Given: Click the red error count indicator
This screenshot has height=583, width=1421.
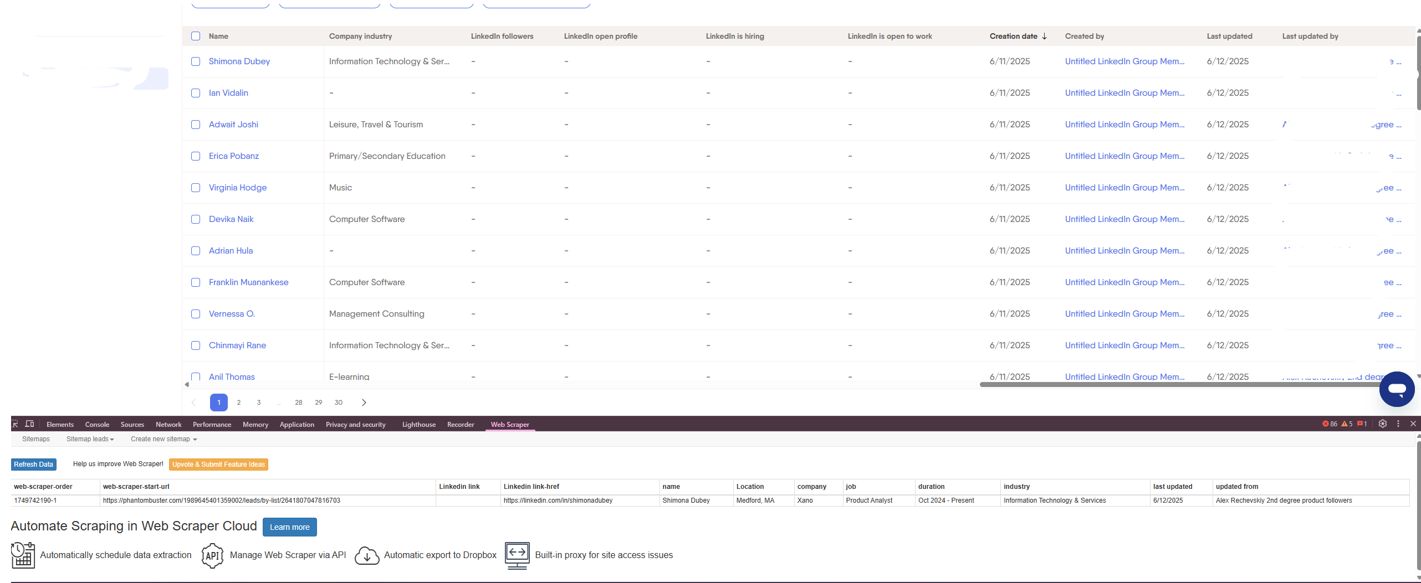Looking at the screenshot, I should coord(1330,424).
